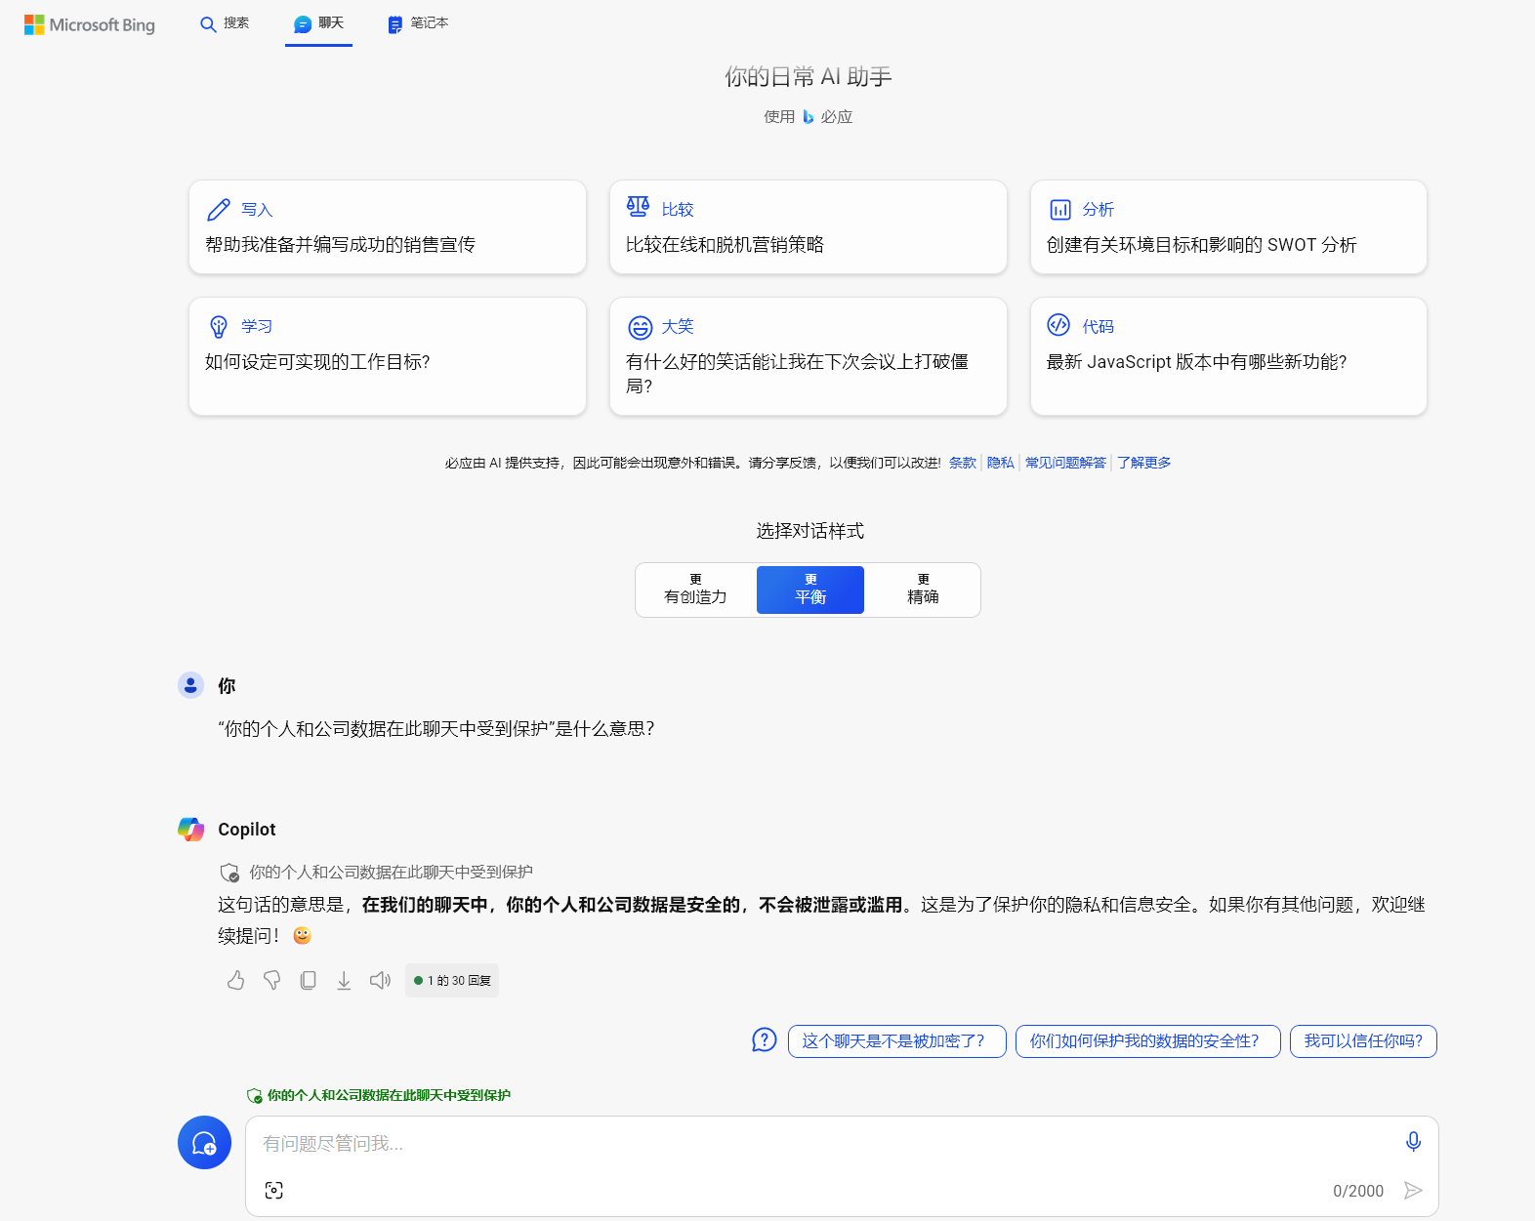
Task: Click the 比较 balance scale icon
Action: tap(638, 206)
